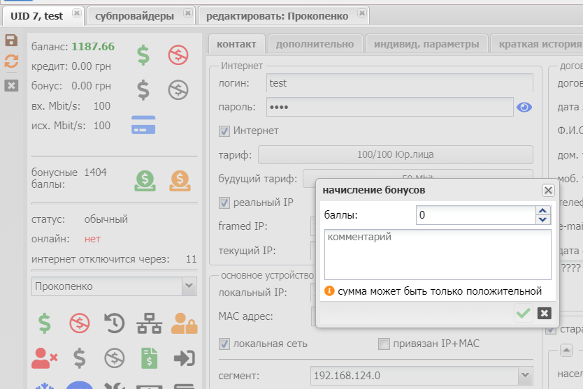This screenshot has height=389, width=583.
Task: Click the network topology icon
Action: click(x=148, y=323)
